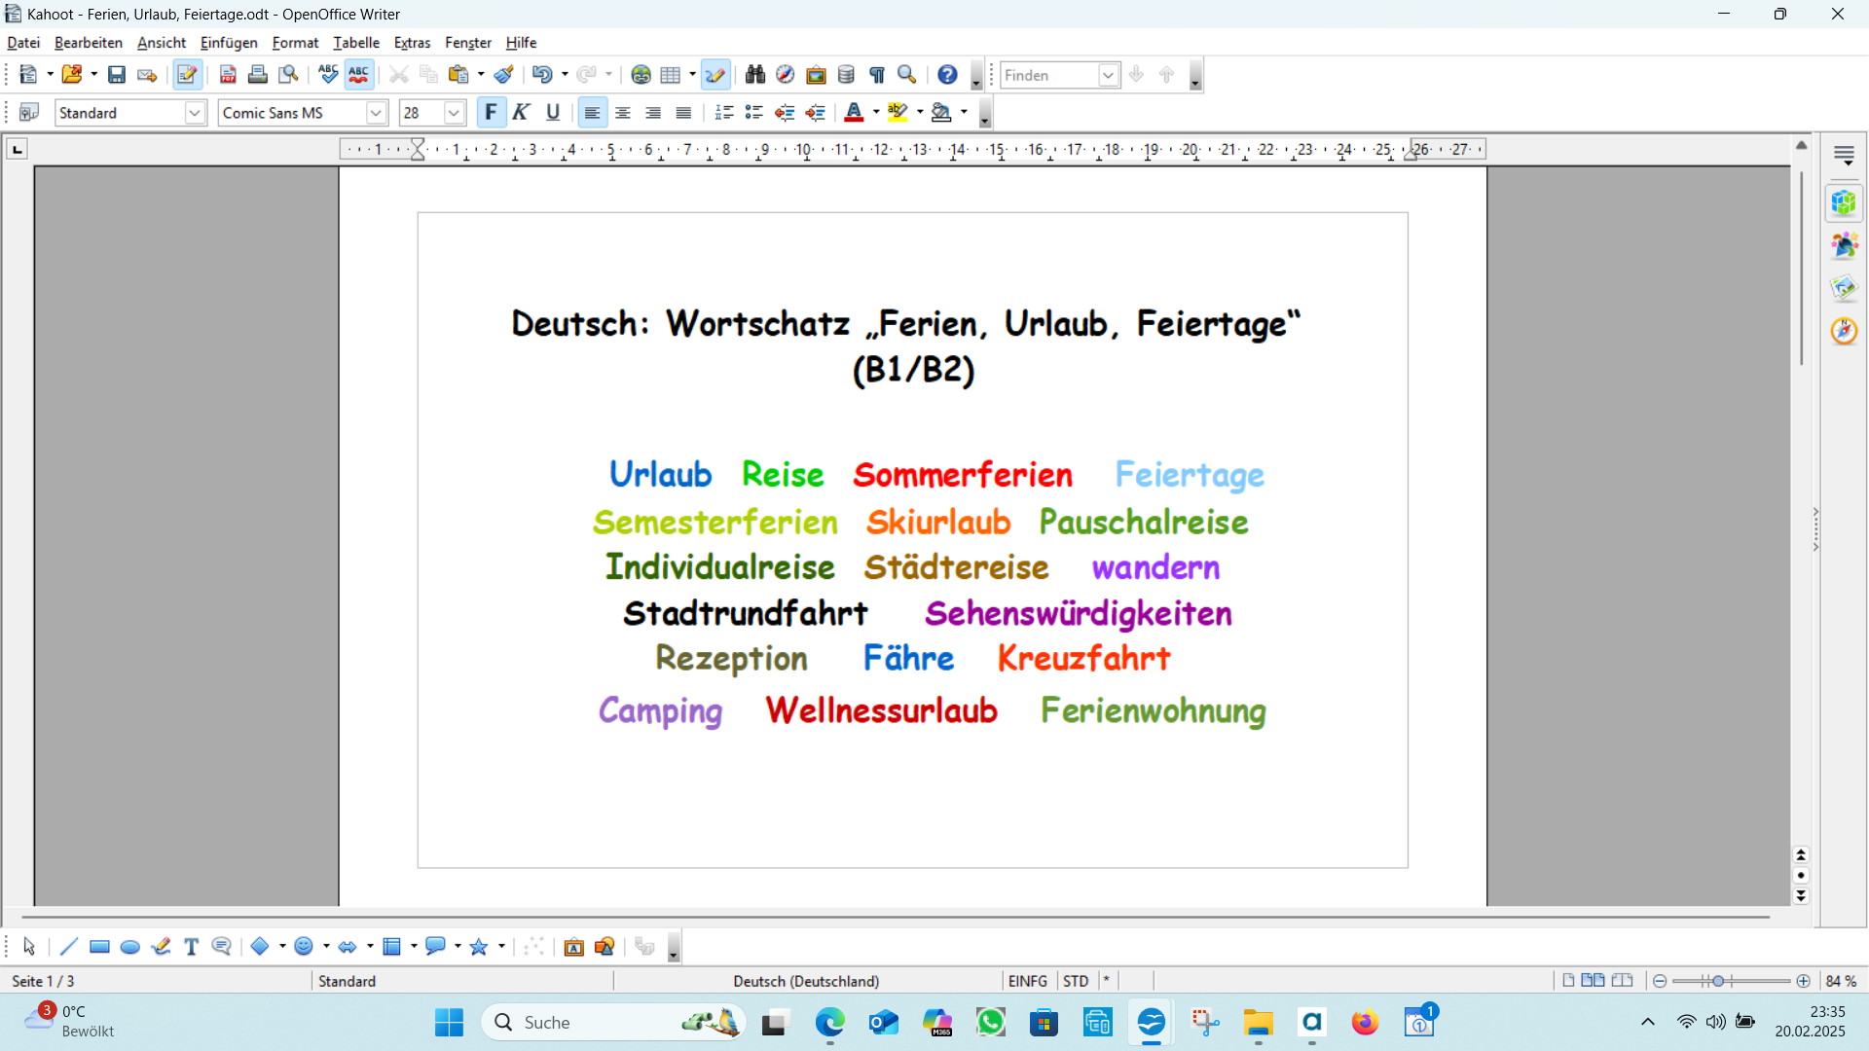Enable italic formatting
The image size is (1869, 1051).
pos(521,112)
